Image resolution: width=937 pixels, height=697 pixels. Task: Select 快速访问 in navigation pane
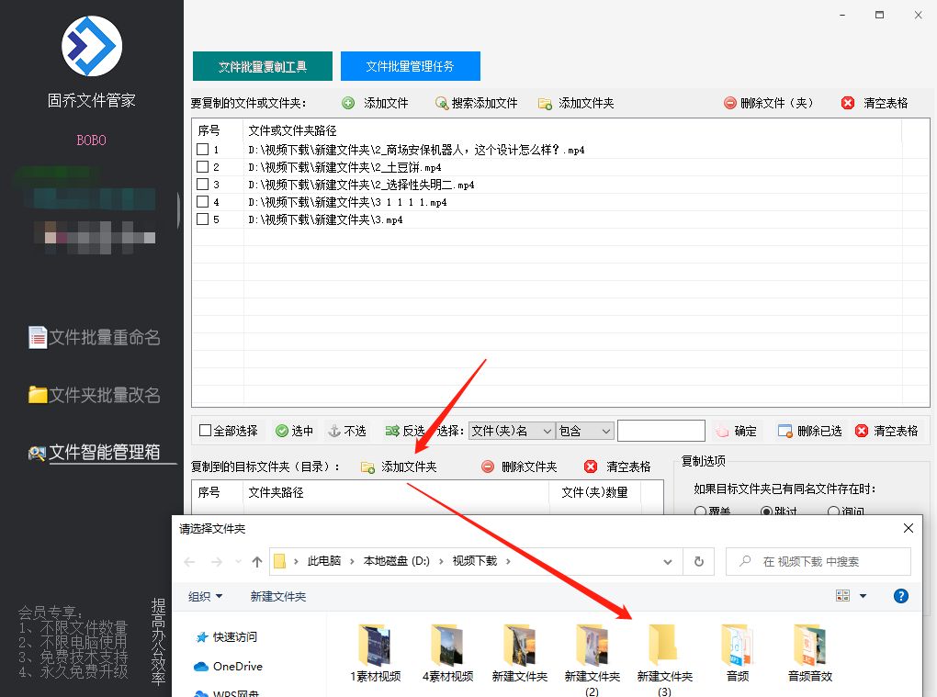226,636
